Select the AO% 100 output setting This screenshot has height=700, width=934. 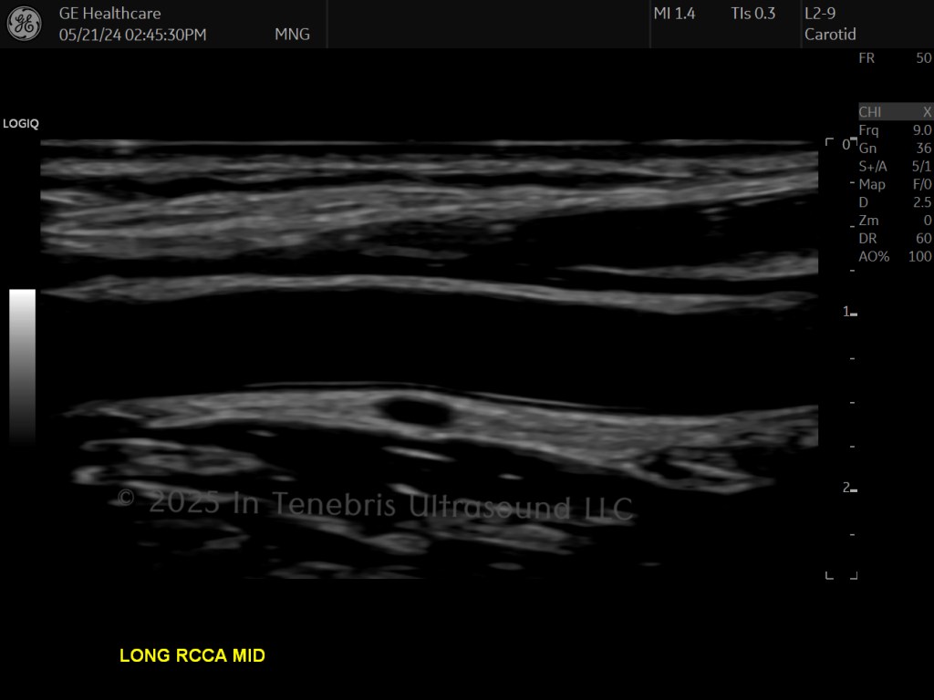point(896,256)
